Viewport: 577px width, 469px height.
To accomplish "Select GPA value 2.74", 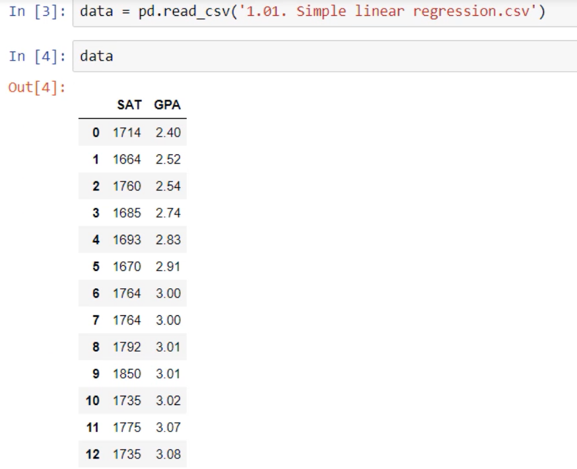I will click(168, 214).
